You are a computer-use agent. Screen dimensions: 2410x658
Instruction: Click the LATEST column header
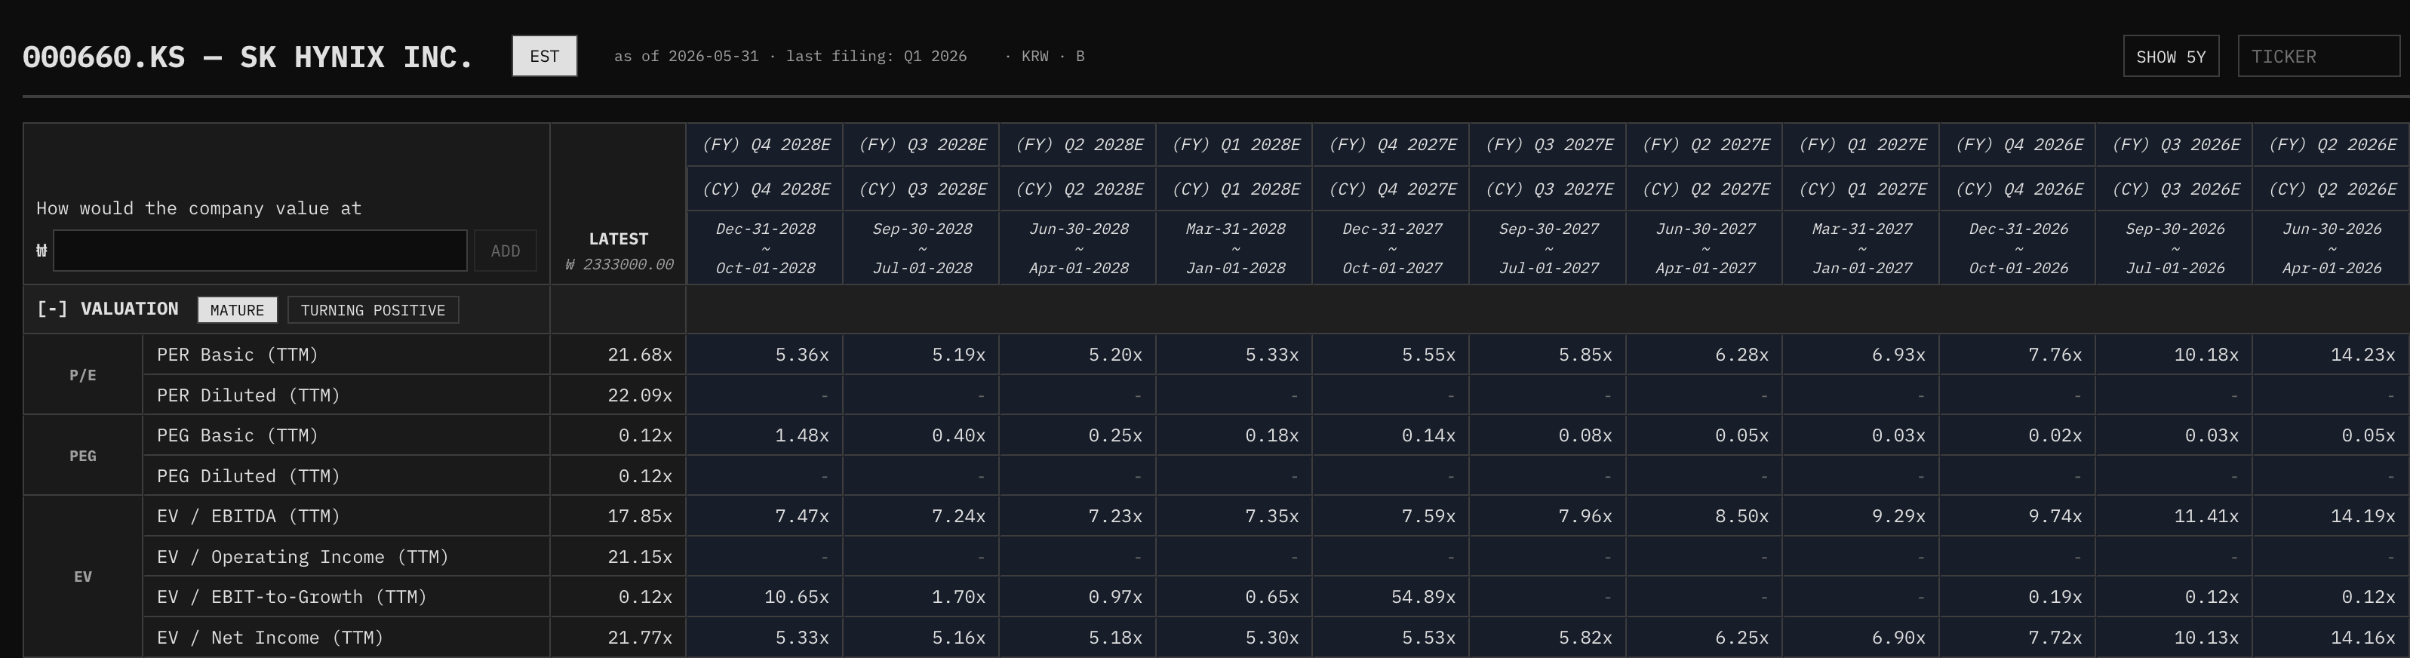(x=617, y=238)
